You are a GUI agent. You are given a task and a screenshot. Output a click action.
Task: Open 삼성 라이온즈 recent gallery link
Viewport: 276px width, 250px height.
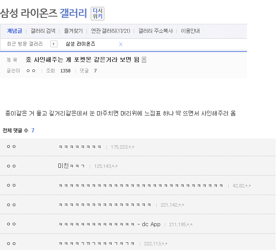click(80, 44)
